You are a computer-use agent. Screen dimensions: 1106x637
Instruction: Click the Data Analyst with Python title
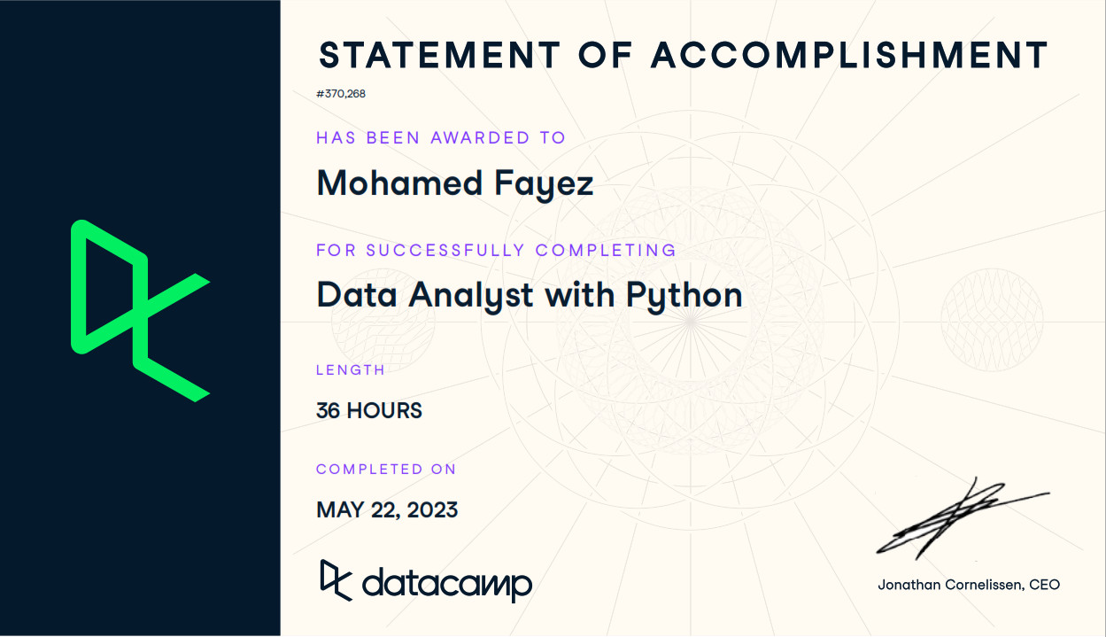click(530, 294)
